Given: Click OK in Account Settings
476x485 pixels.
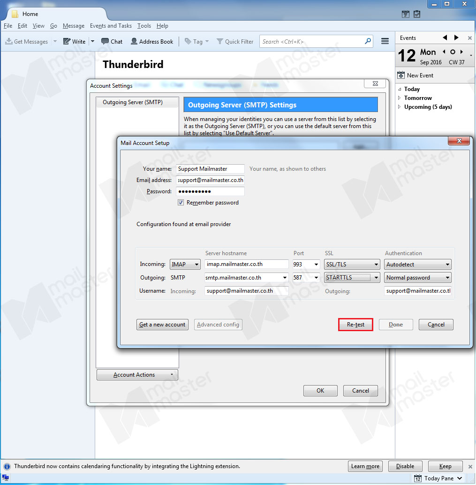Looking at the screenshot, I should tap(320, 391).
